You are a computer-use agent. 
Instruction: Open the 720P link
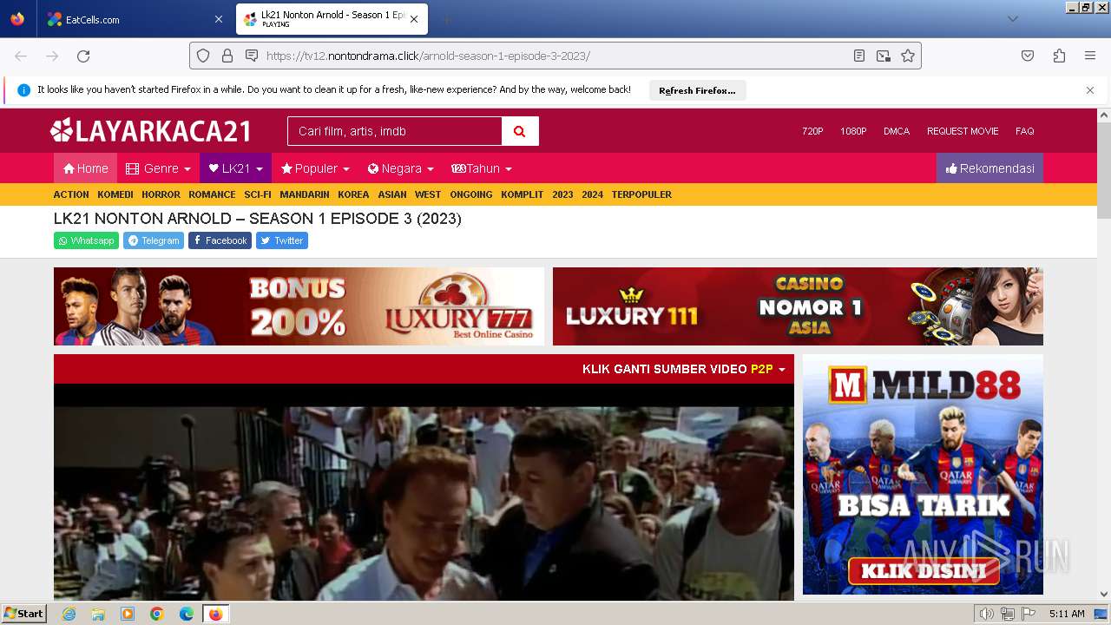click(x=812, y=131)
